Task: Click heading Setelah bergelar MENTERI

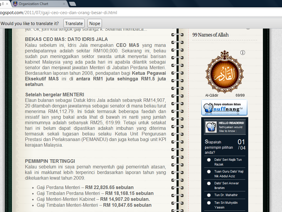Action: point(55,95)
